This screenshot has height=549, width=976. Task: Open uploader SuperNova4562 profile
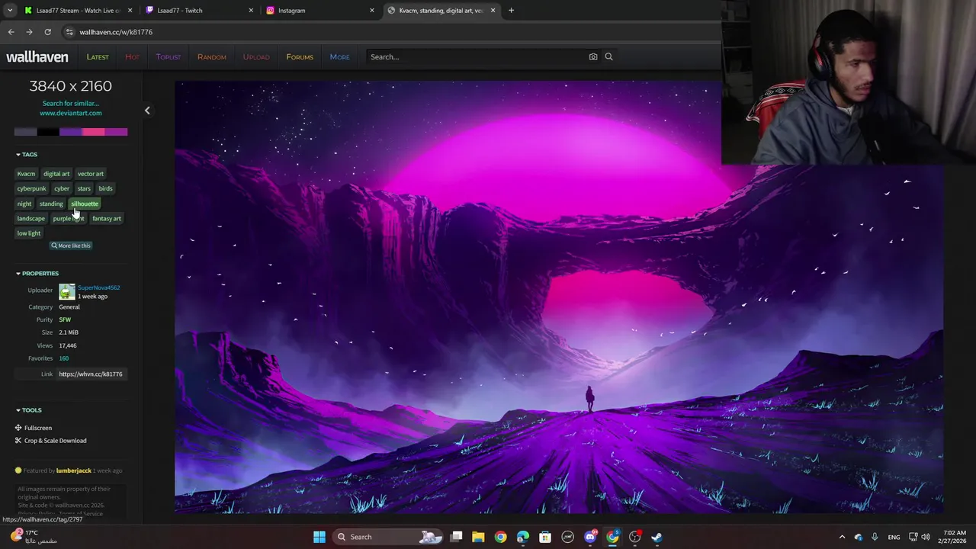tap(98, 287)
